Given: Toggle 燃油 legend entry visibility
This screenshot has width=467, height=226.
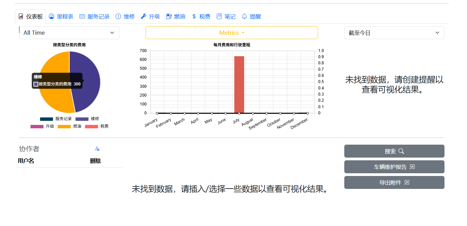Looking at the screenshot, I should [x=70, y=126].
